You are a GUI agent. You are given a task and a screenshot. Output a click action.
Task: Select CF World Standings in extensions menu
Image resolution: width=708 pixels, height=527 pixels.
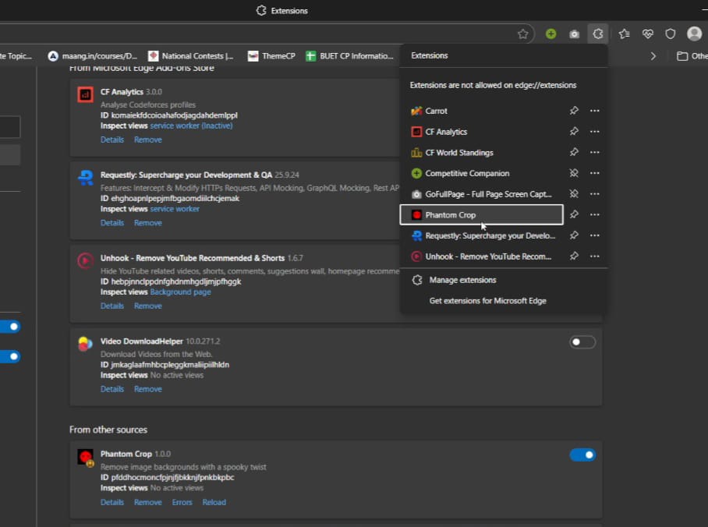pos(482,152)
